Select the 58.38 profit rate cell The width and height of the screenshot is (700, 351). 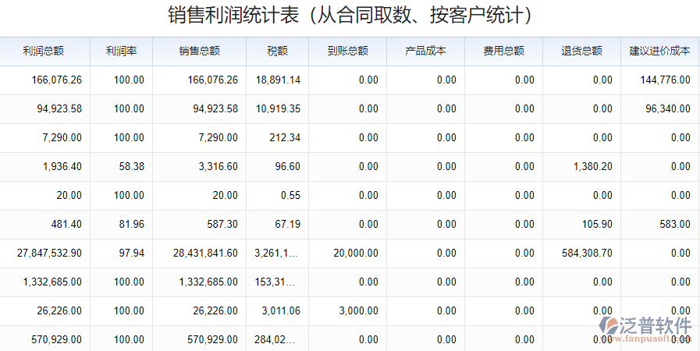pyautogui.click(x=129, y=167)
